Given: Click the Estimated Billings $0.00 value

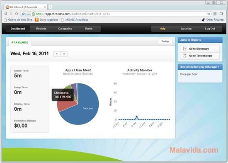Looking at the screenshot, I should (x=21, y=126).
